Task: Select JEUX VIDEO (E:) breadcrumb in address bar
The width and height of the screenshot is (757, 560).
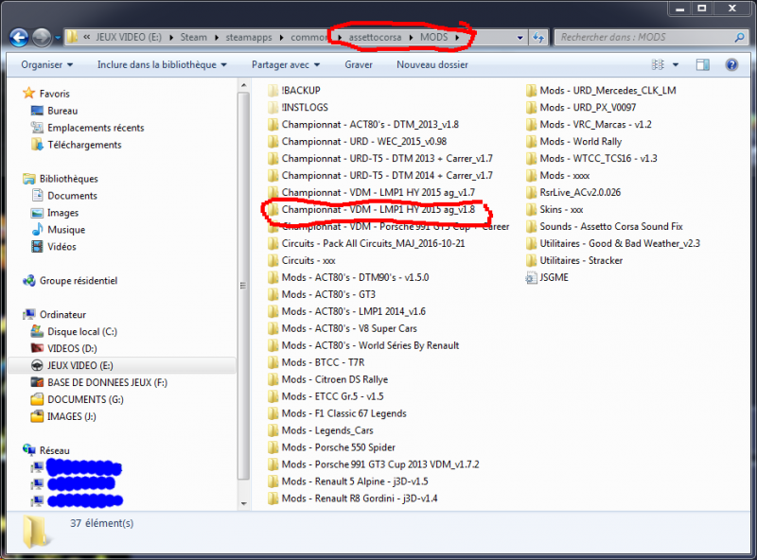Action: pos(129,37)
